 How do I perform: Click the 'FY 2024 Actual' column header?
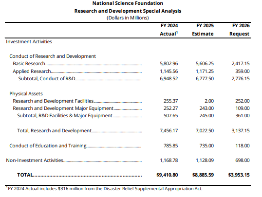point(169,30)
